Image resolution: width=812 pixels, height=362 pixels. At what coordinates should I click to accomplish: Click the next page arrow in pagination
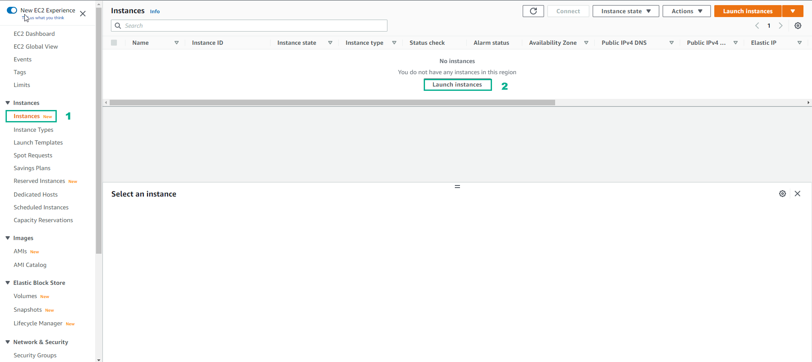point(780,26)
